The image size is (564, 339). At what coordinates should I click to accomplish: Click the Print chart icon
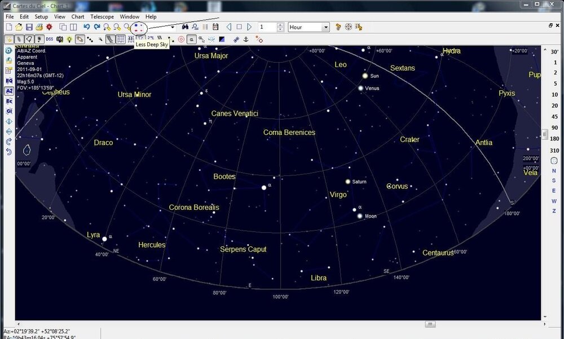click(x=39, y=27)
